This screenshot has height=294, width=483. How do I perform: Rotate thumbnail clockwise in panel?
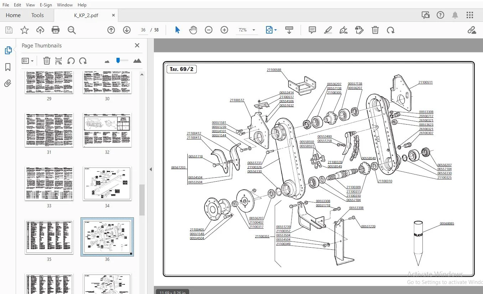[83, 61]
